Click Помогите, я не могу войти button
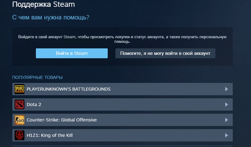Screen dimensions: 251x147 point(165,53)
